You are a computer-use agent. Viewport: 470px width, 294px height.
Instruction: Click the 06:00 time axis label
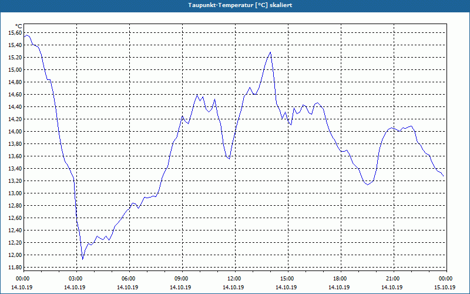(129, 279)
